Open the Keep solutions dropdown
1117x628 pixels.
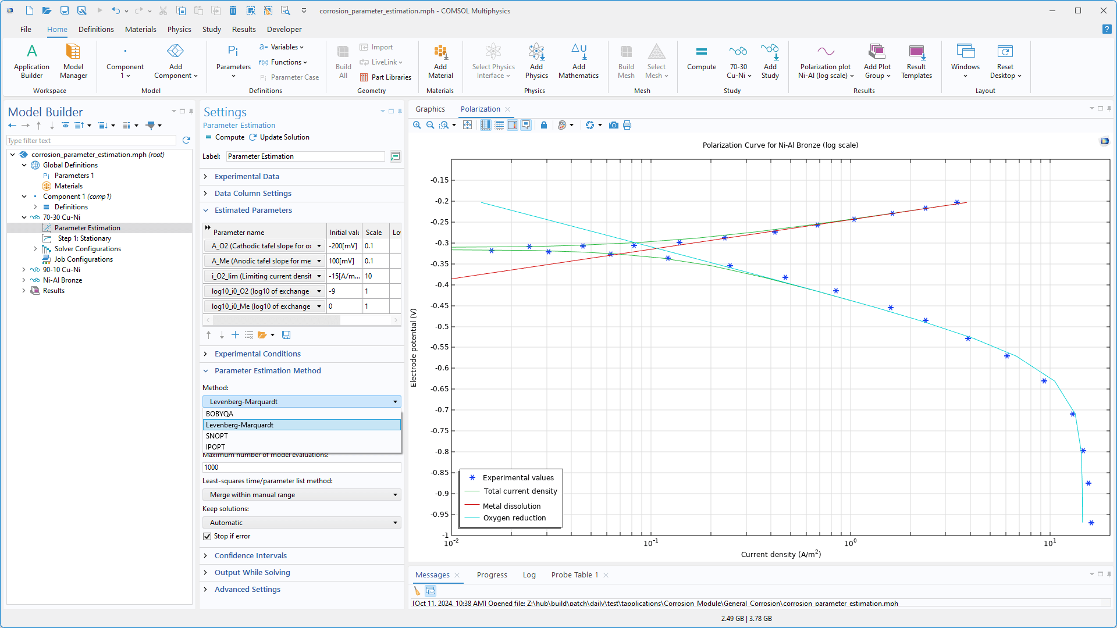[301, 523]
